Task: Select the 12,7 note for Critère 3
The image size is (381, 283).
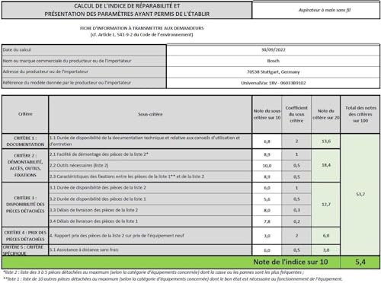Action: click(326, 205)
